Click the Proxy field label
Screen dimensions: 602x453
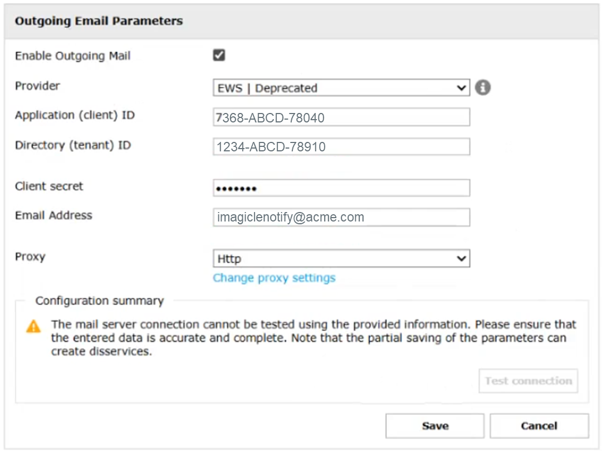pyautogui.click(x=30, y=257)
